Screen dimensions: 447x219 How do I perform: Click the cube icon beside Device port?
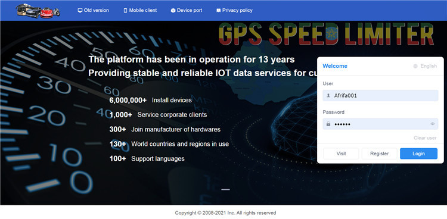(173, 10)
